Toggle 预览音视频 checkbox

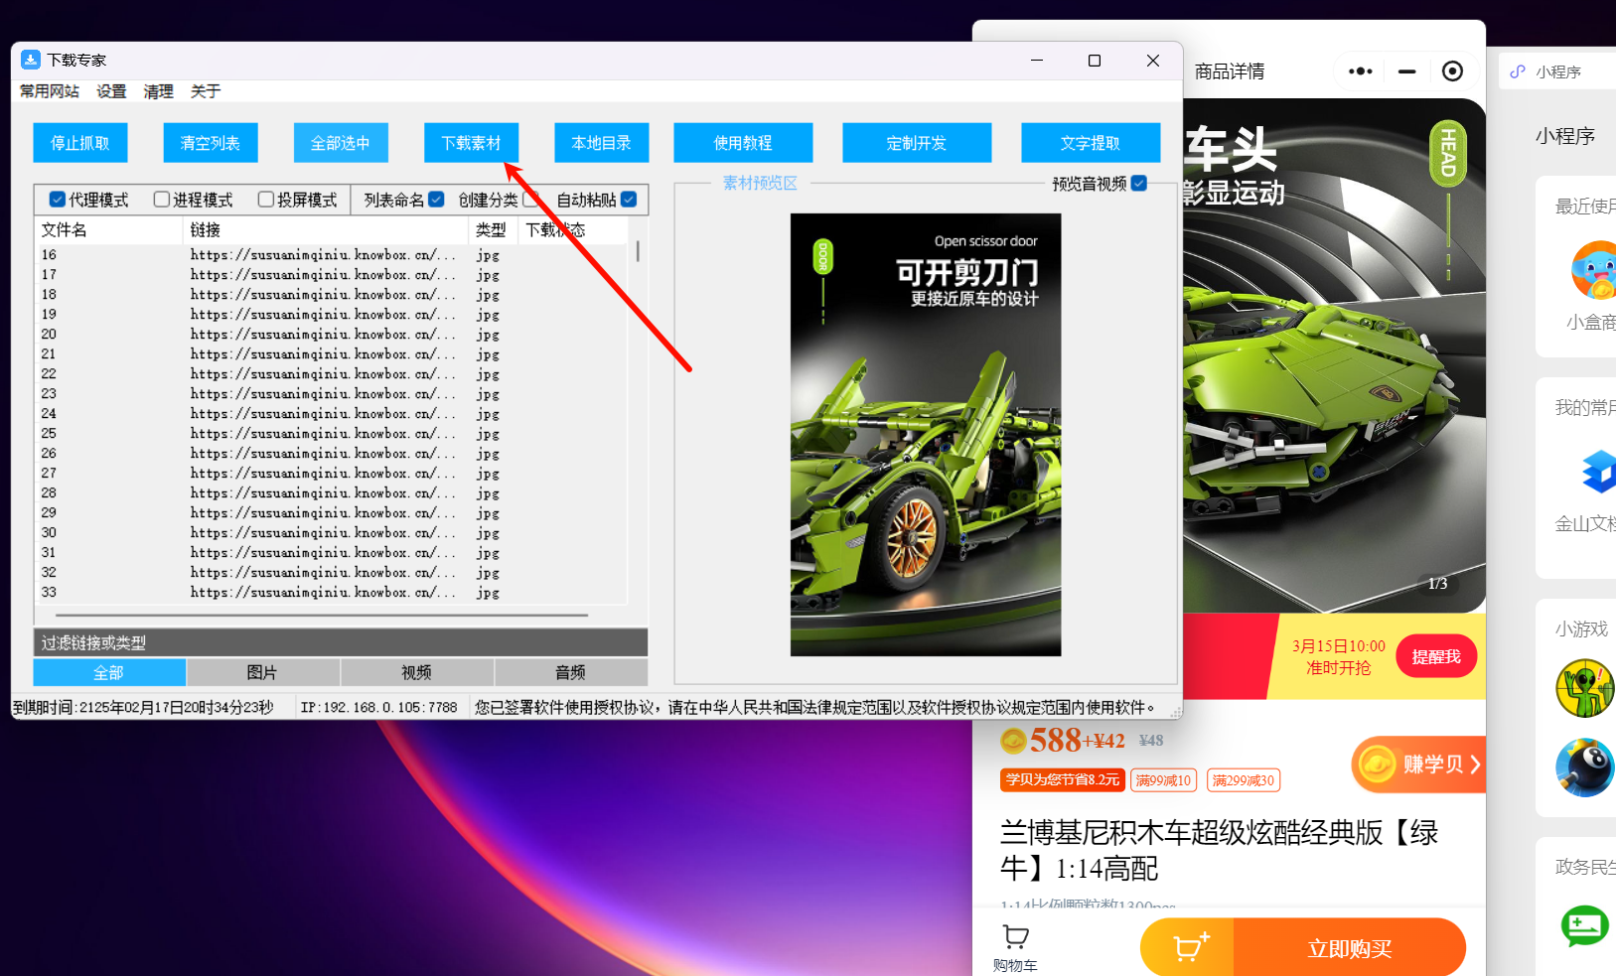click(x=1139, y=183)
